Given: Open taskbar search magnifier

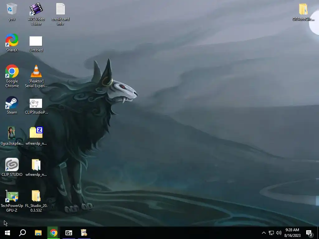Looking at the screenshot, I should pos(22,233).
